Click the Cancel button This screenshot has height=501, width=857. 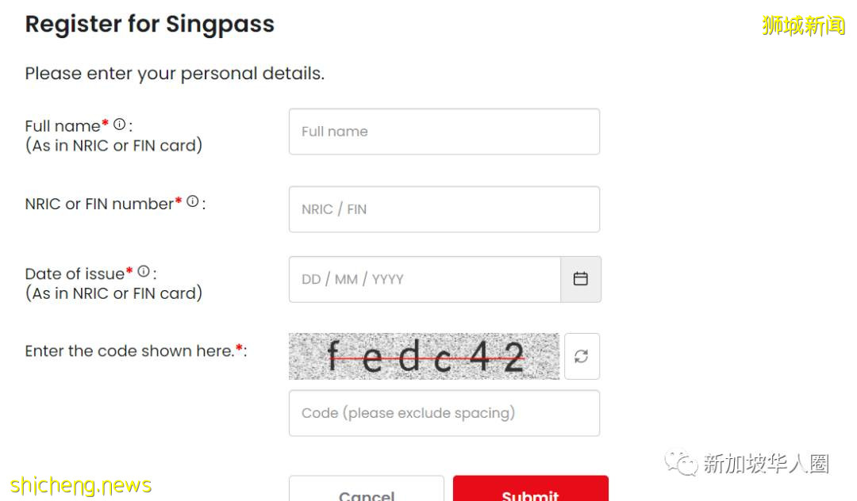tap(367, 493)
